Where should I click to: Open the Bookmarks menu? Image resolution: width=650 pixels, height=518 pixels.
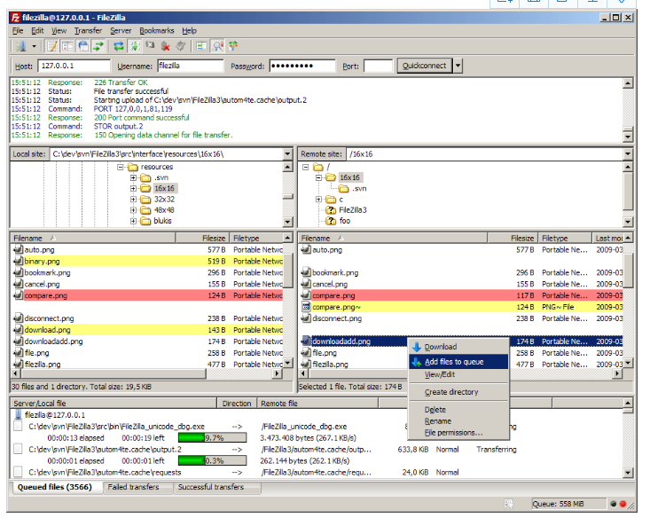tap(157, 31)
